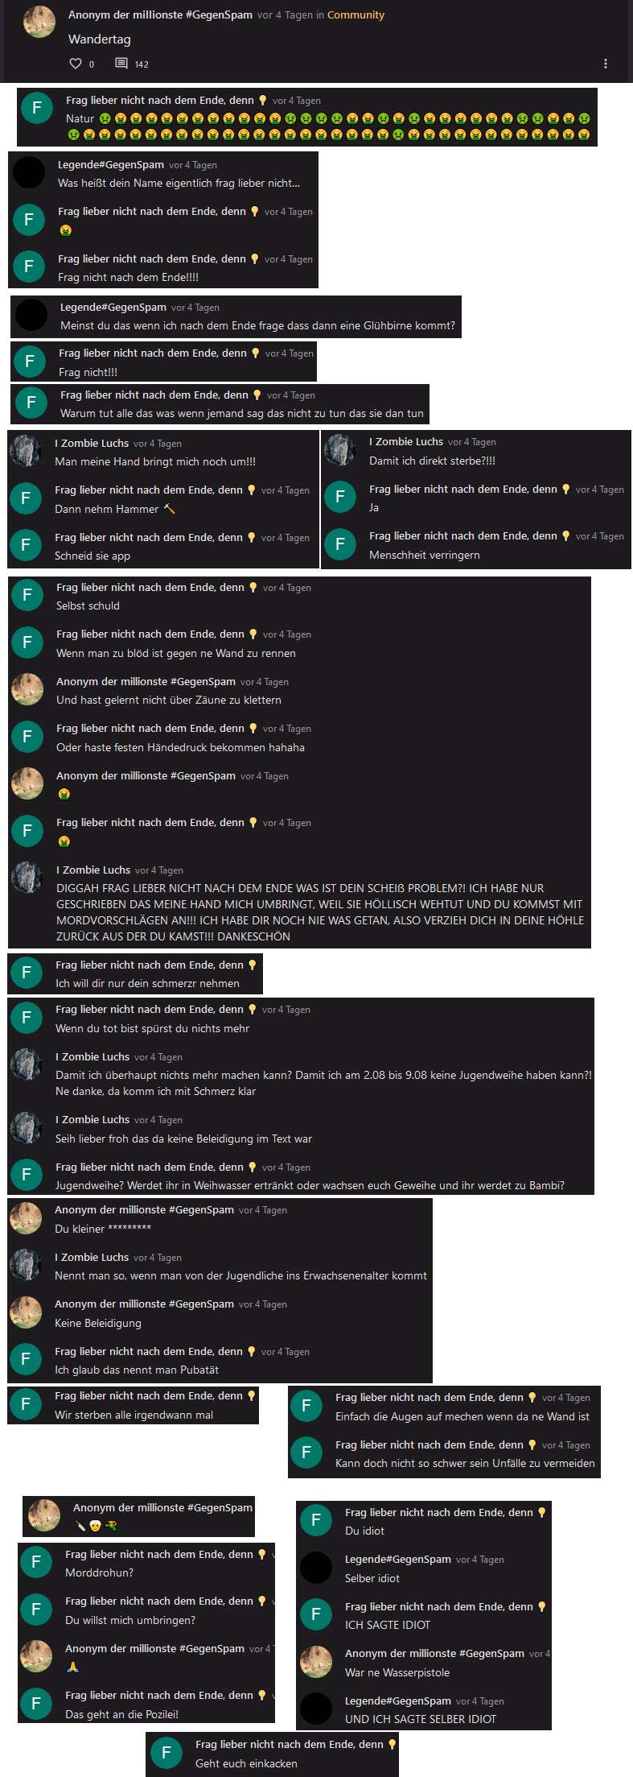This screenshot has width=633, height=1777.
Task: Click the avatar beside 'War ne Wasserpistole'
Action: (316, 1661)
